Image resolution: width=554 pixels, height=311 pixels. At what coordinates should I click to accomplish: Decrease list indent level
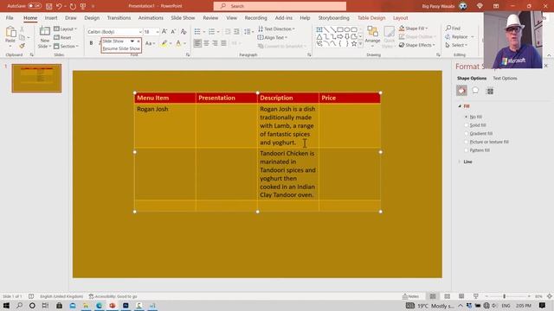point(228,32)
